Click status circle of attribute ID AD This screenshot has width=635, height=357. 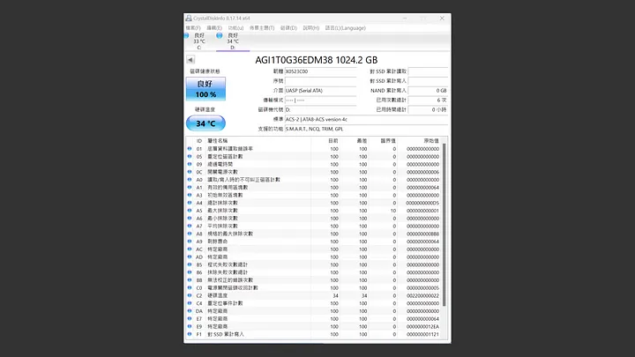click(190, 257)
